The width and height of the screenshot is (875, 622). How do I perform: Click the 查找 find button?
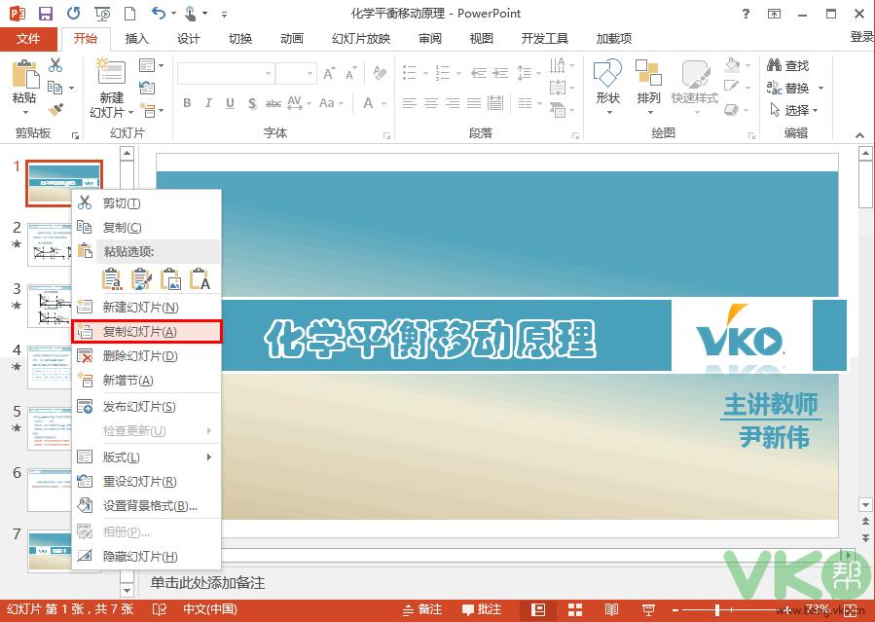(789, 65)
